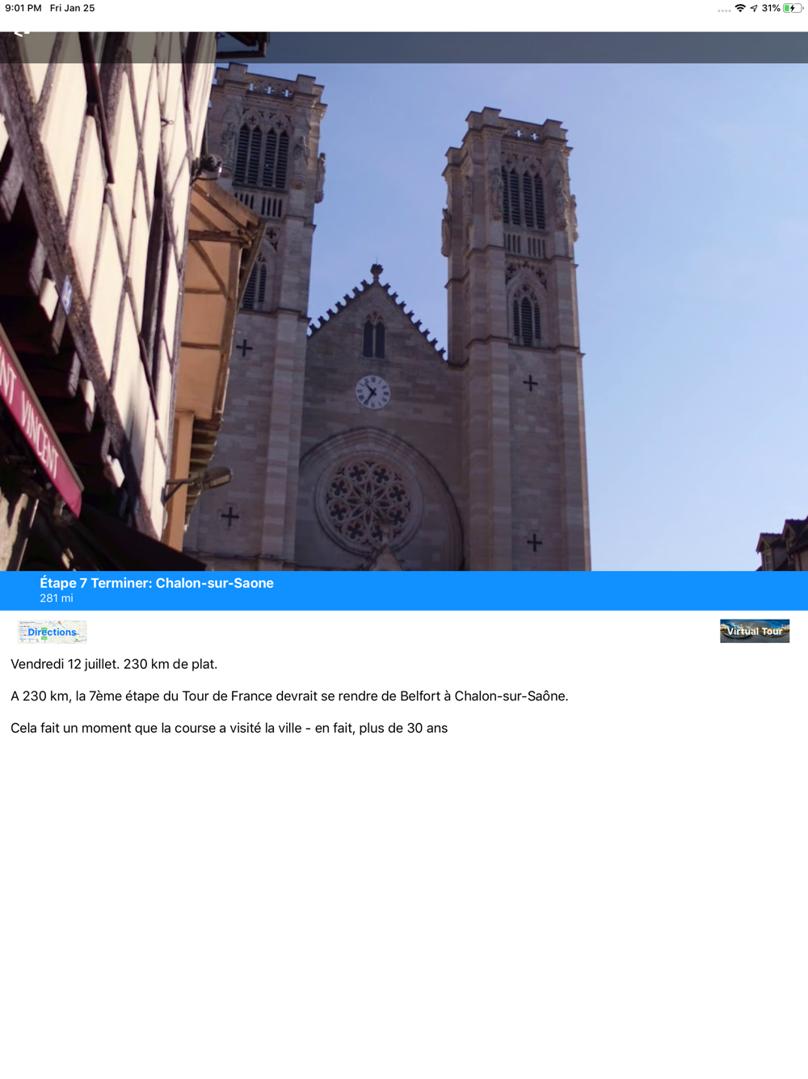Viewport: 808px width, 1079px height.
Task: Tap the 31% battery percentage
Action: (771, 8)
